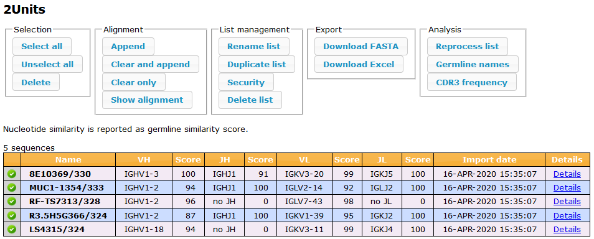
Task: Click the VH score 87 cell
Action: point(188,215)
